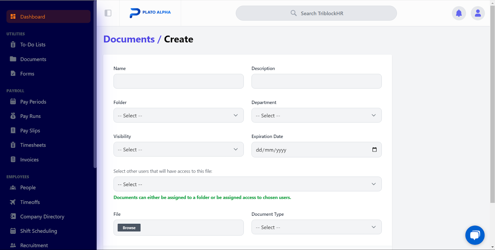Click the Description input field
The image size is (495, 250).
tap(316, 81)
